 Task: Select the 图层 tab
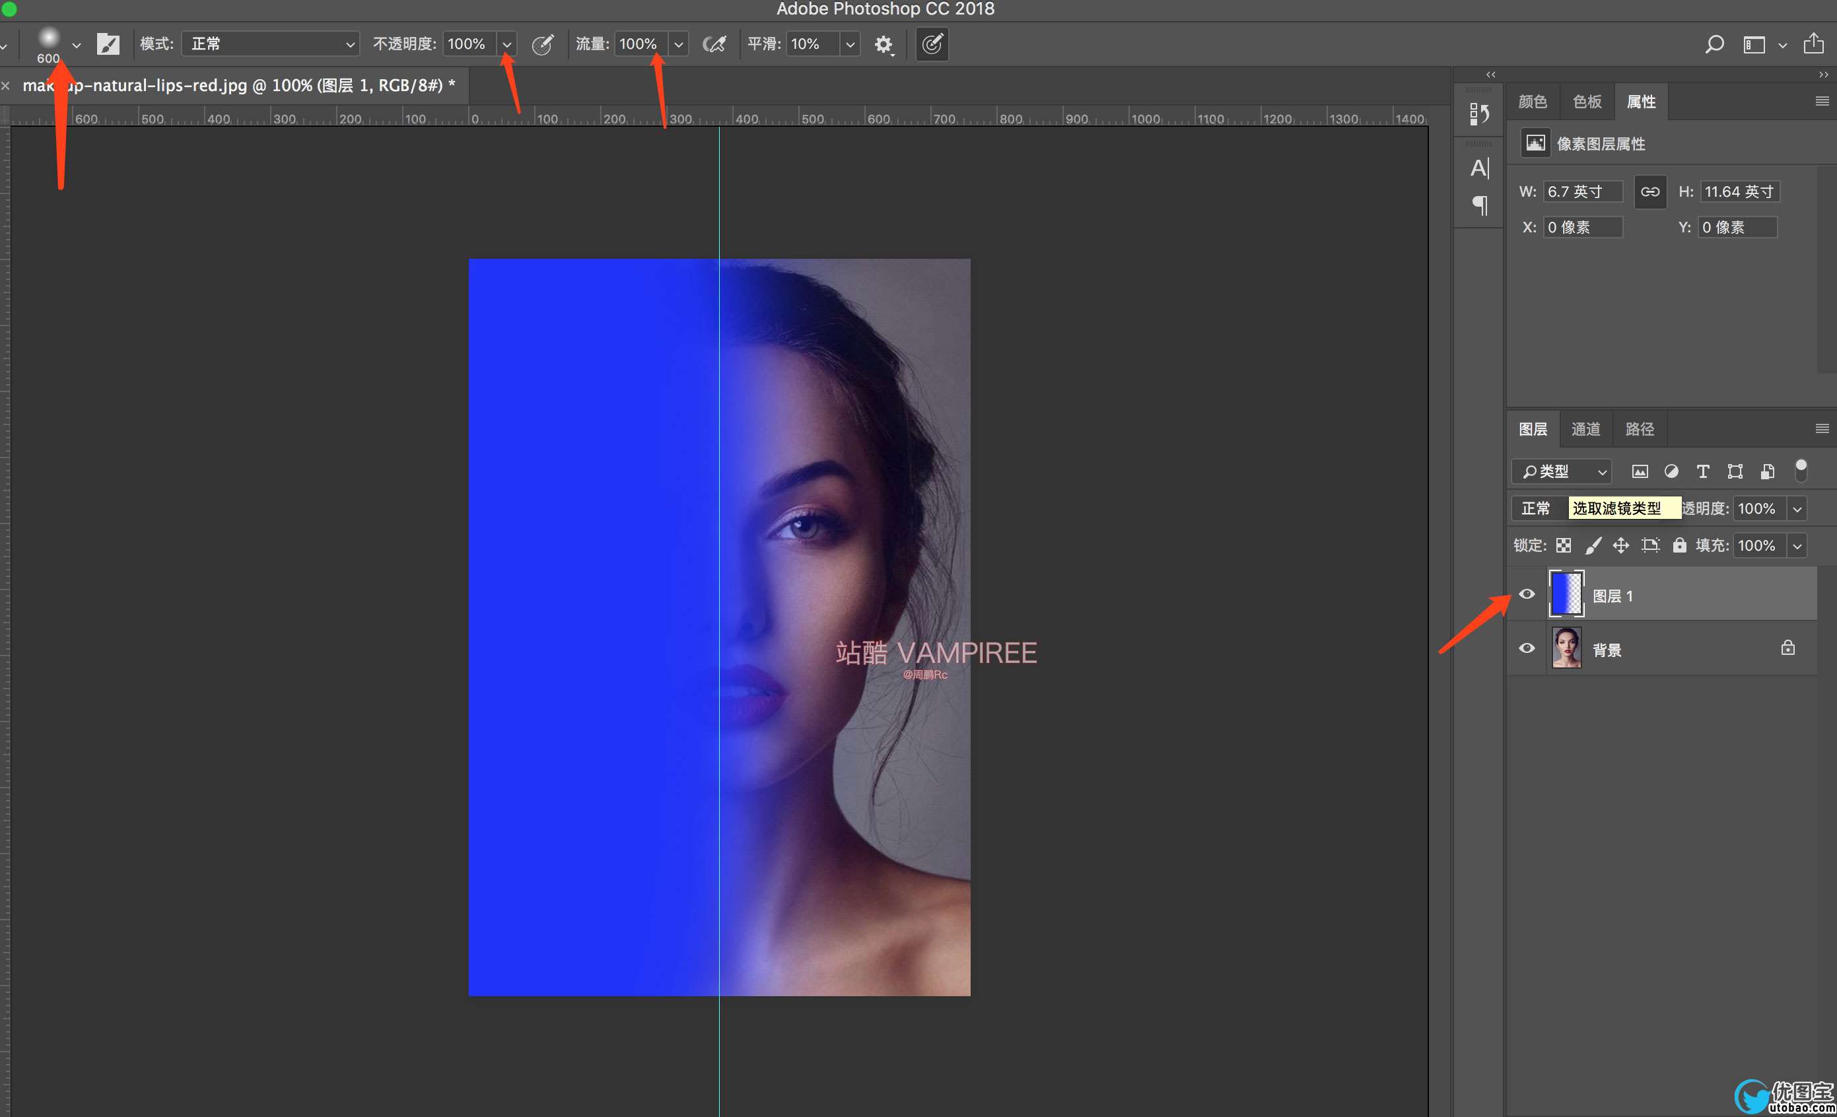(1533, 429)
